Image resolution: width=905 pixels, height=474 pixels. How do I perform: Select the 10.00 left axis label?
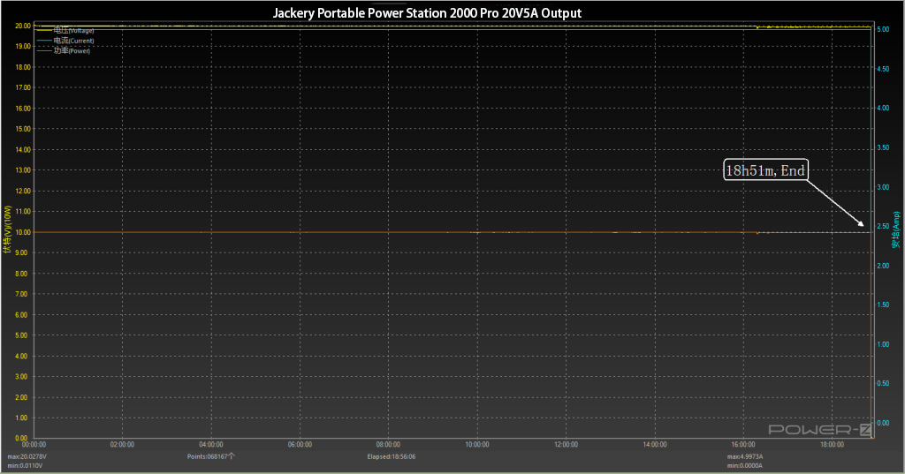coord(23,232)
